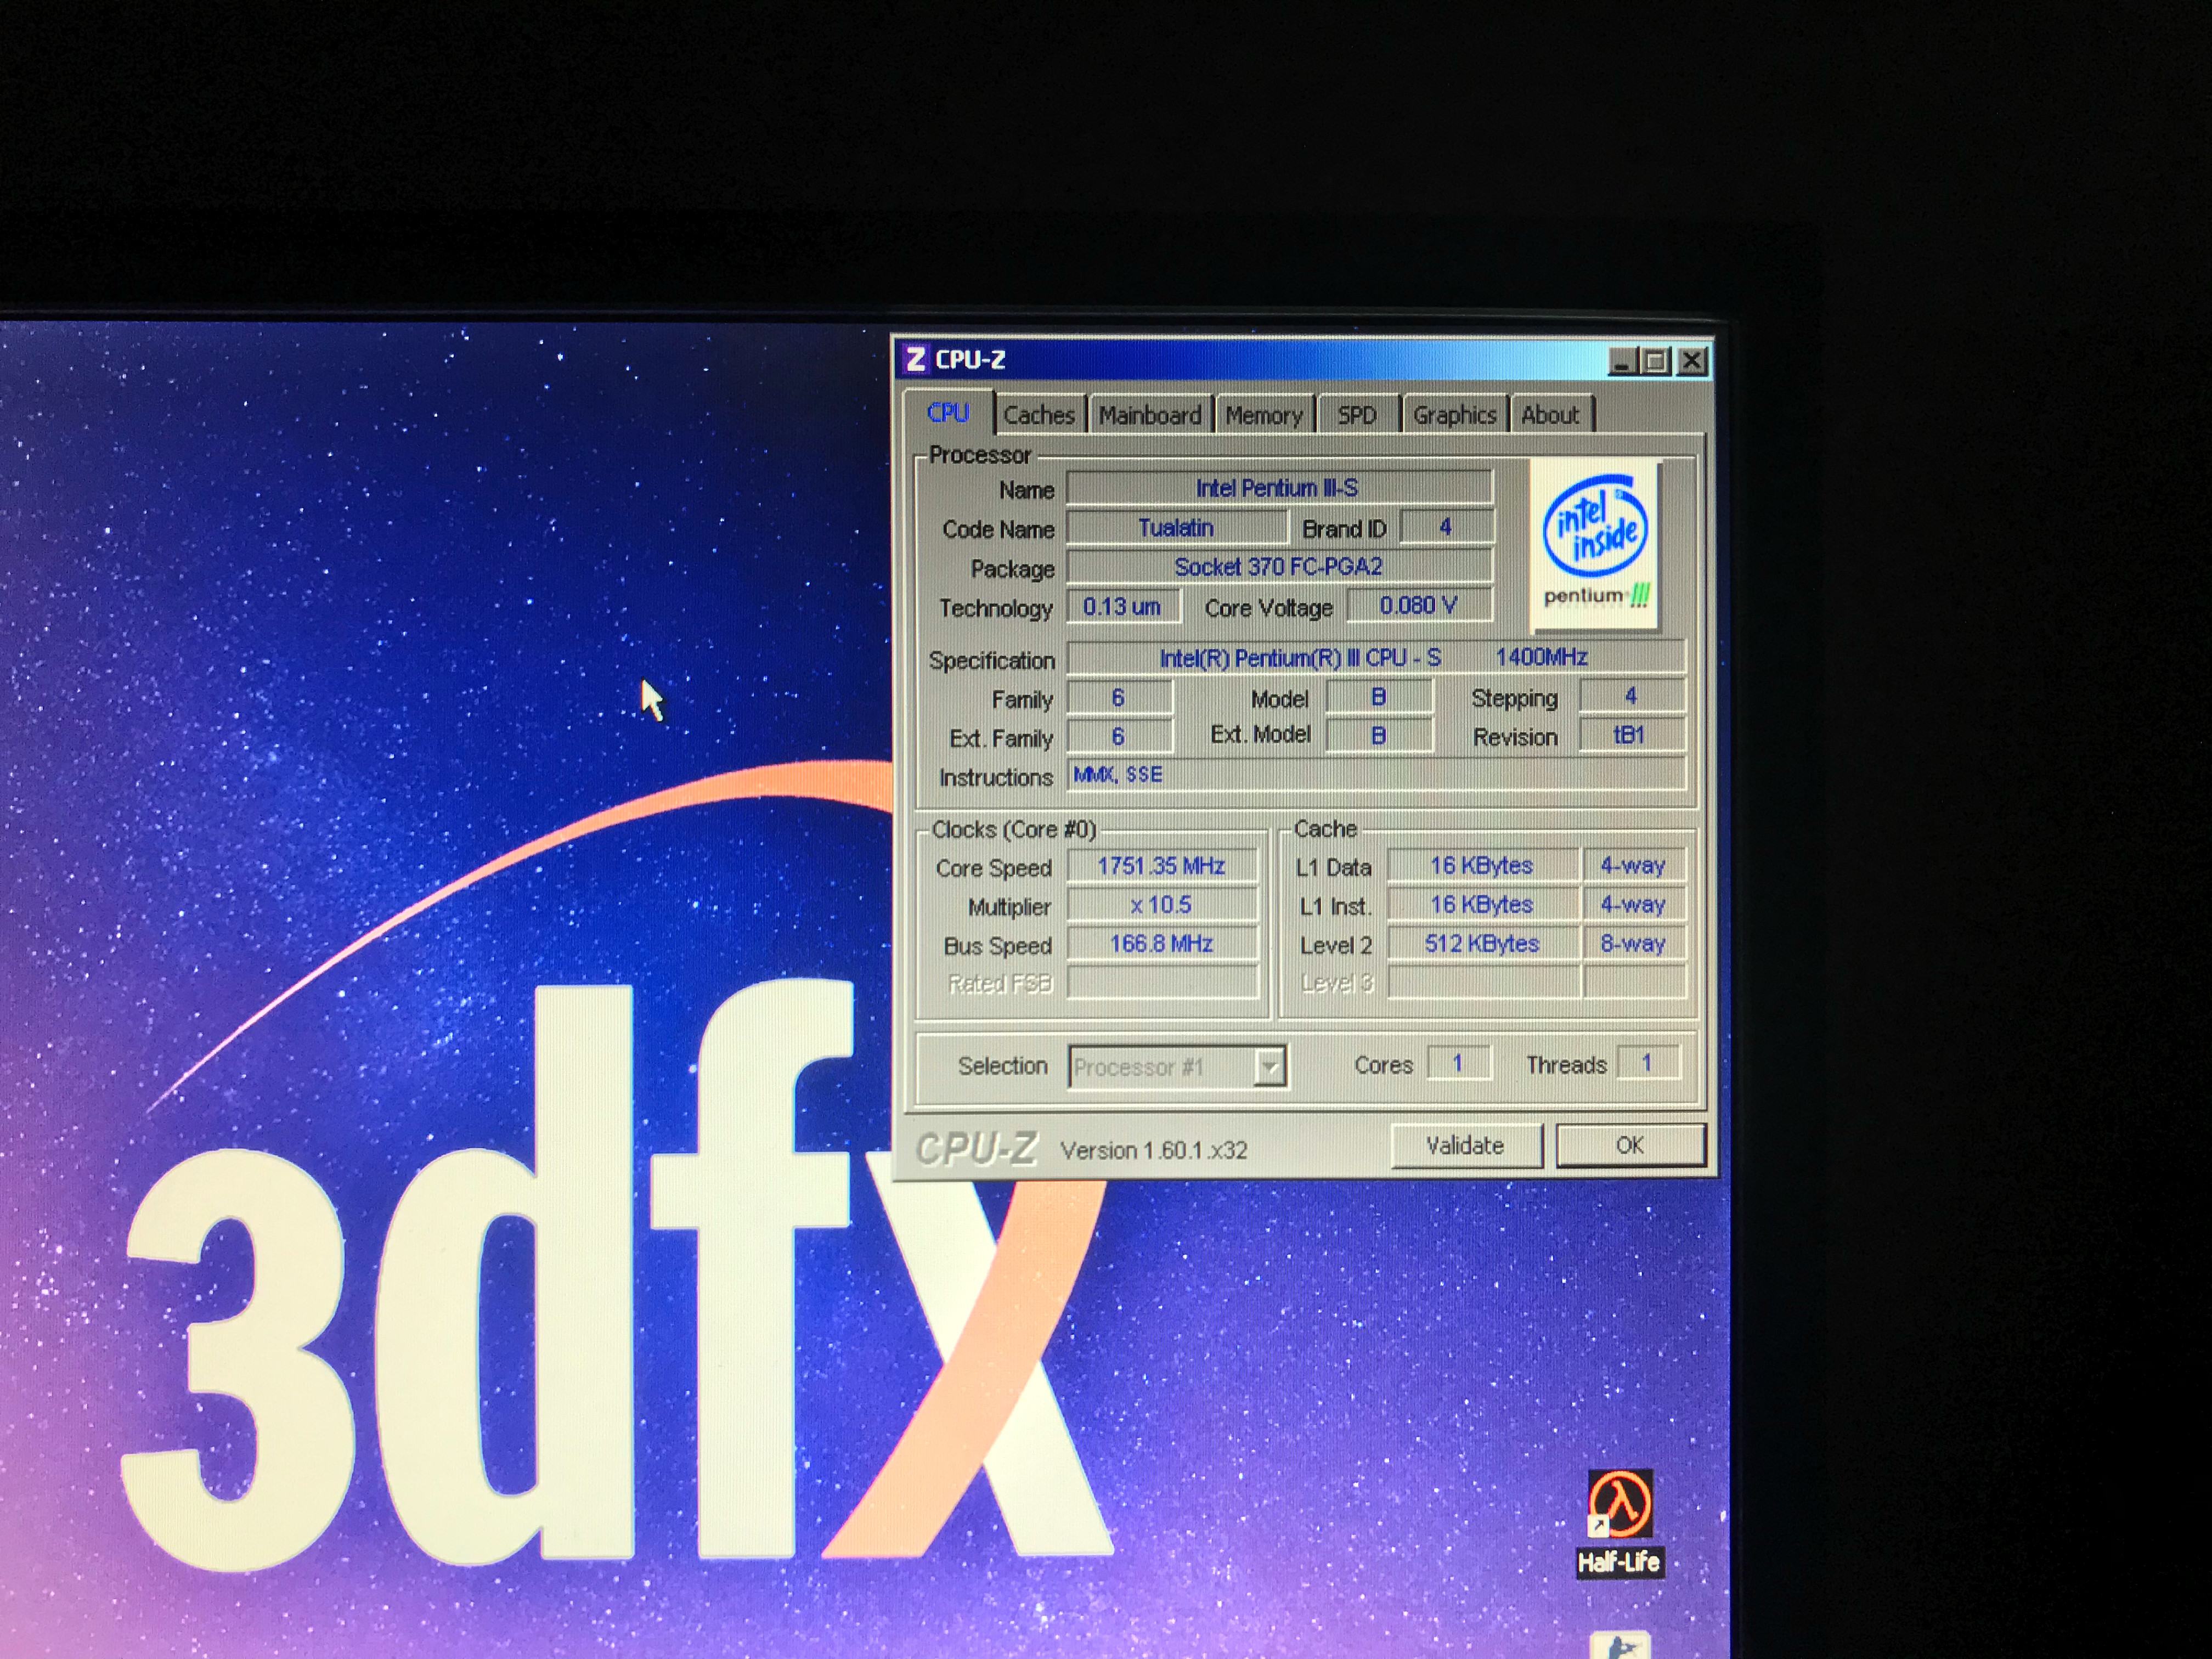Image resolution: width=2212 pixels, height=1659 pixels.
Task: Click the Revision value 'tB1'
Action: click(1631, 735)
